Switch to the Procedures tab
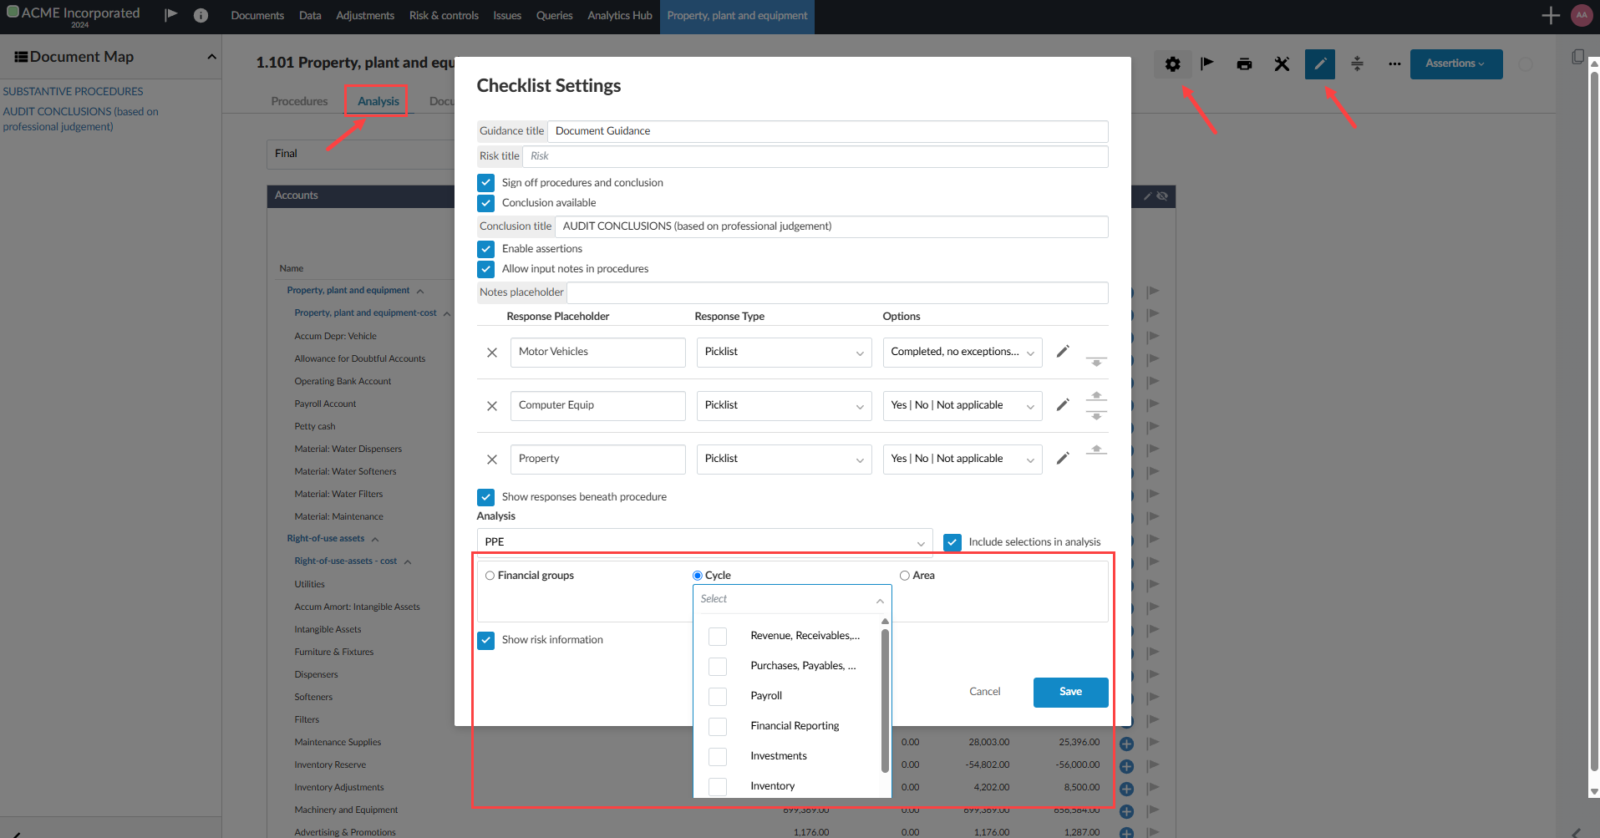 click(298, 100)
